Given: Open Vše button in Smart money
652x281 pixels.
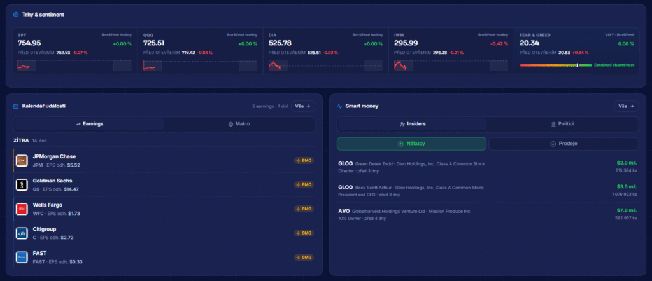Looking at the screenshot, I should point(627,106).
